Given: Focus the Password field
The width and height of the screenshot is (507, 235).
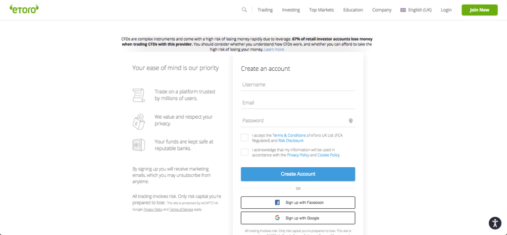Looking at the screenshot, I should [x=298, y=121].
